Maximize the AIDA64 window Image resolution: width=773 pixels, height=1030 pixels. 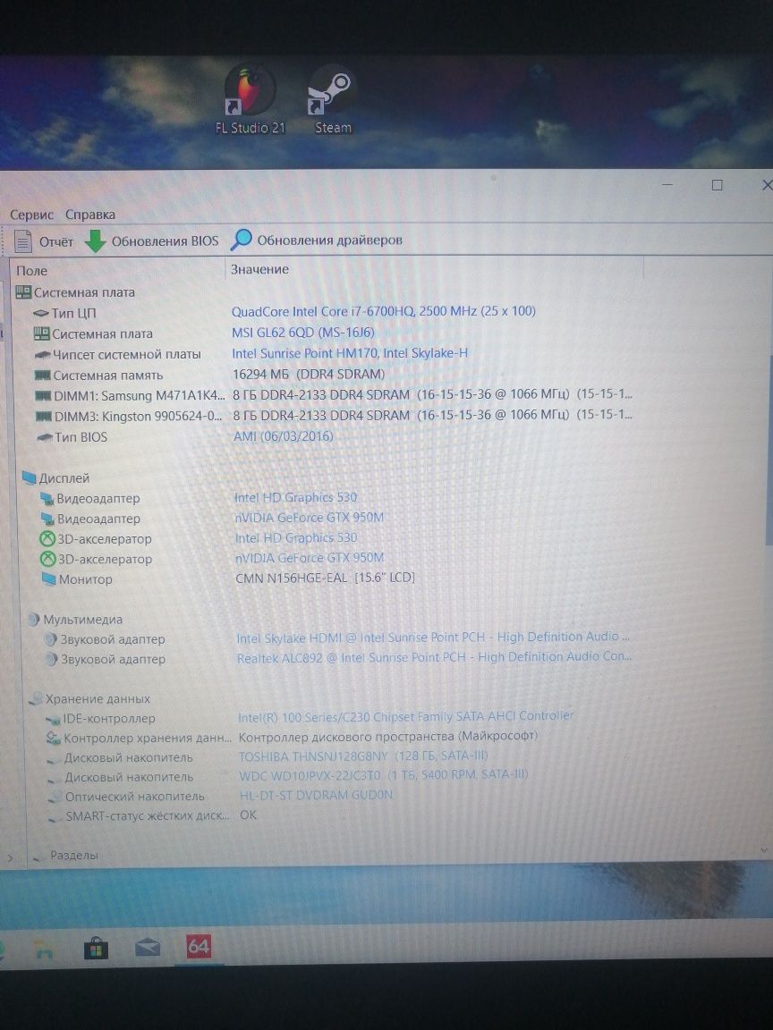coord(718,185)
